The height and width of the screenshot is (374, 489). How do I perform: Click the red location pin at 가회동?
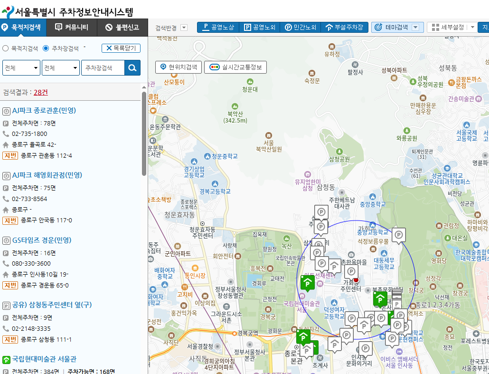tap(356, 280)
